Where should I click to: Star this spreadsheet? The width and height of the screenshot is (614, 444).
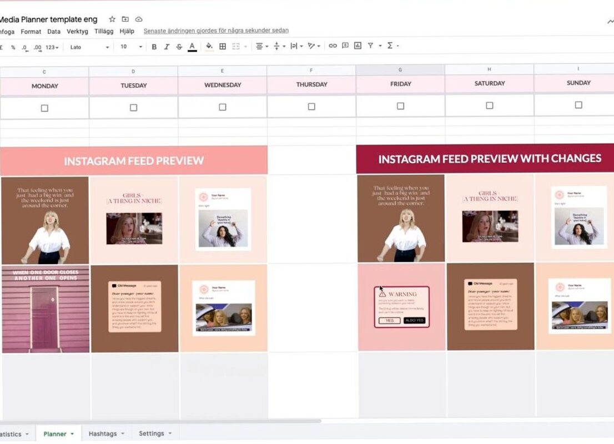[111, 19]
